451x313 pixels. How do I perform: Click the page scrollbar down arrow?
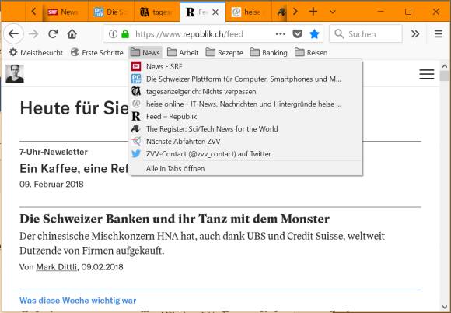tap(445, 307)
